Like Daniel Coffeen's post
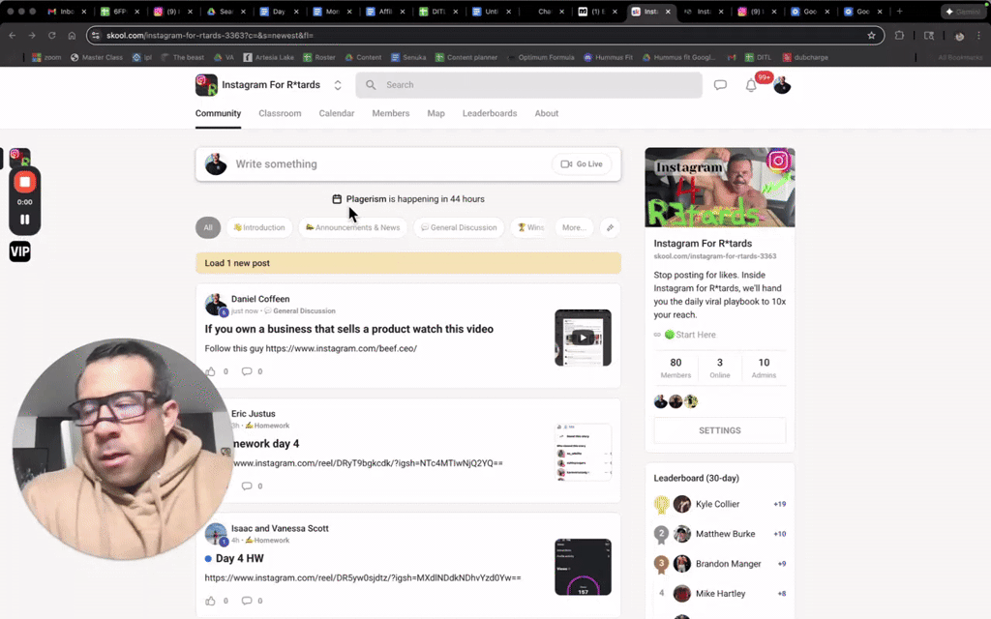 (210, 371)
